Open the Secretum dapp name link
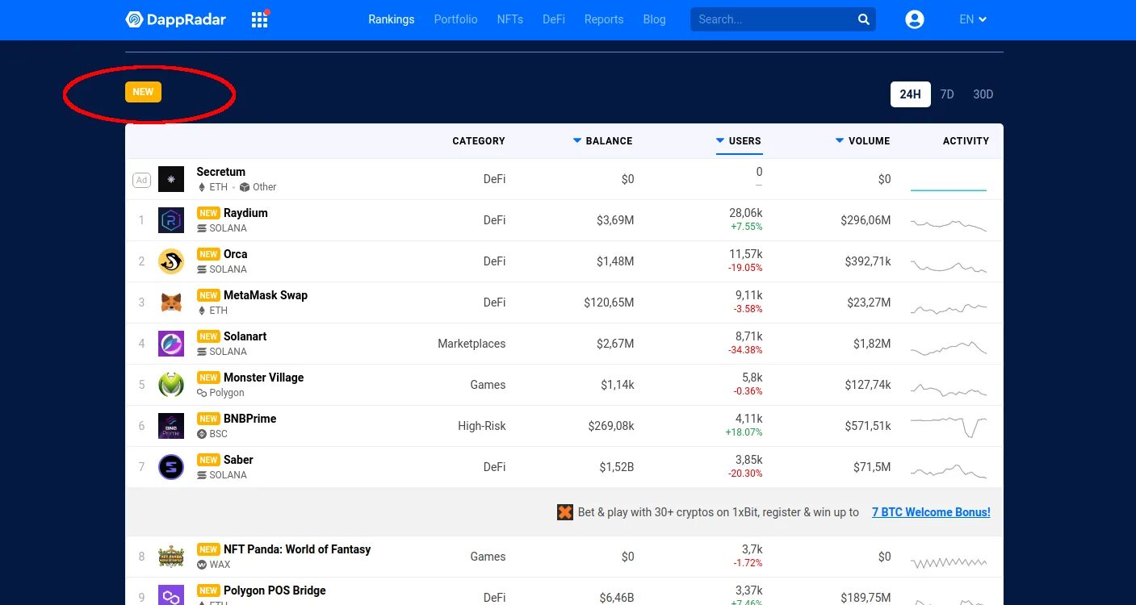Image resolution: width=1136 pixels, height=605 pixels. point(221,172)
